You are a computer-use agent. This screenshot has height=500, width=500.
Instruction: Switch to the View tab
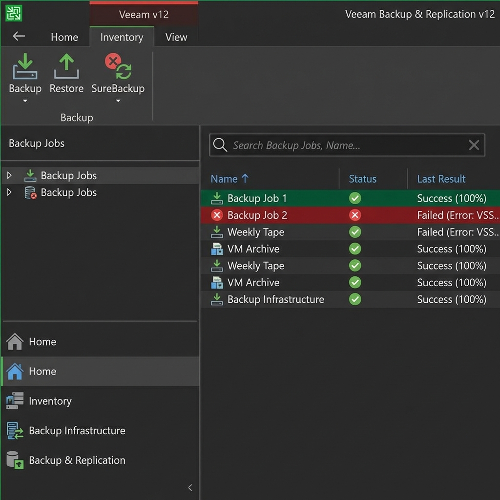tap(176, 37)
